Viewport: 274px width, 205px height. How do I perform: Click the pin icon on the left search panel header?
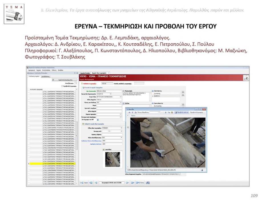coord(75,73)
